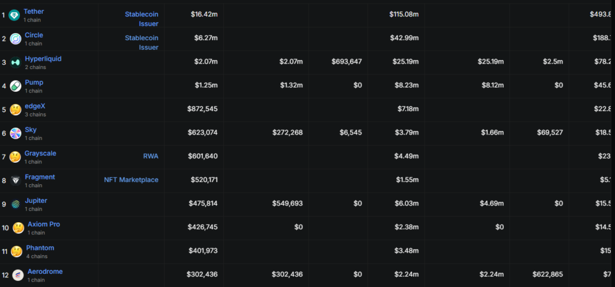Select Stablecoin Issuer category for Tether
615x287 pixels.
[142, 19]
